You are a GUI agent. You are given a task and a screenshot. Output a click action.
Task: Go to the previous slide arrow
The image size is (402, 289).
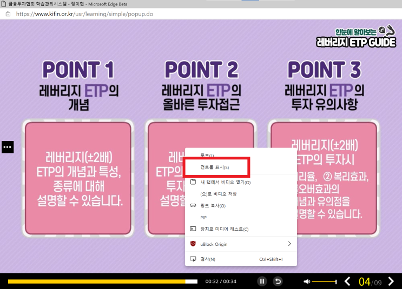point(347,281)
